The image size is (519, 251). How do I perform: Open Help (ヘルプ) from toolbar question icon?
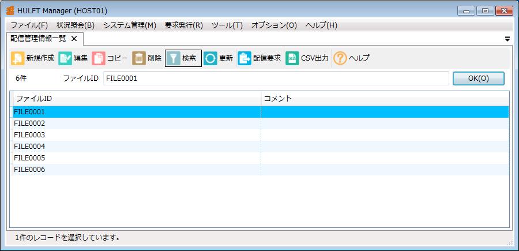(340, 58)
